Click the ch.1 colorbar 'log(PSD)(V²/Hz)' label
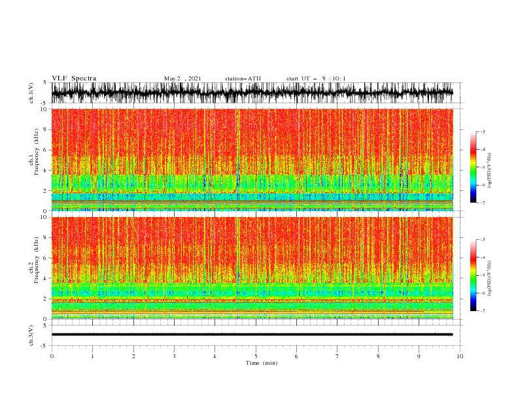The height and width of the screenshot is (400, 518). tap(490, 170)
